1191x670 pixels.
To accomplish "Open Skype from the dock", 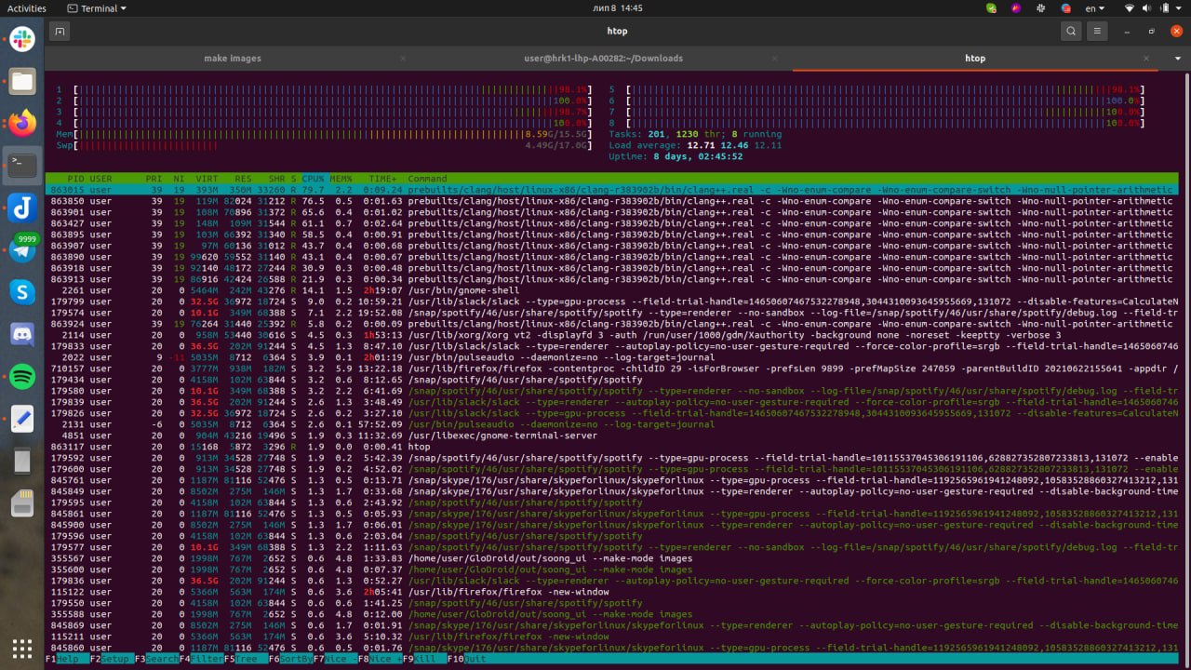I will [x=22, y=292].
